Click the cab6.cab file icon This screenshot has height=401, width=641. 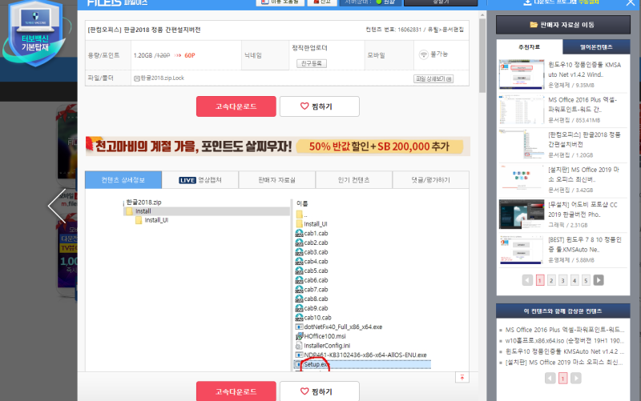(299, 280)
